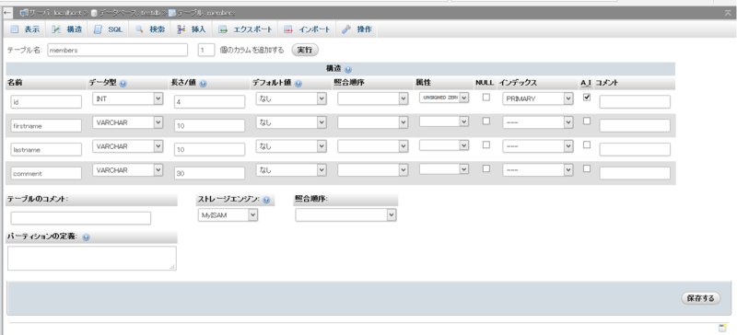Screen dimensions: 737x335
Task: Switch to the 構造 tab
Action: click(66, 29)
